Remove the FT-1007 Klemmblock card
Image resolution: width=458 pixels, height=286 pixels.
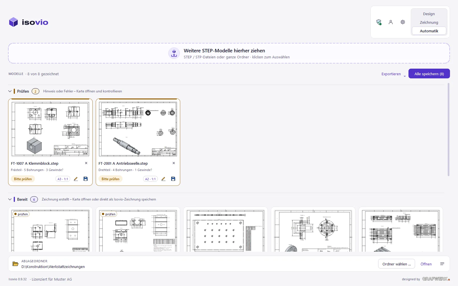click(86, 163)
